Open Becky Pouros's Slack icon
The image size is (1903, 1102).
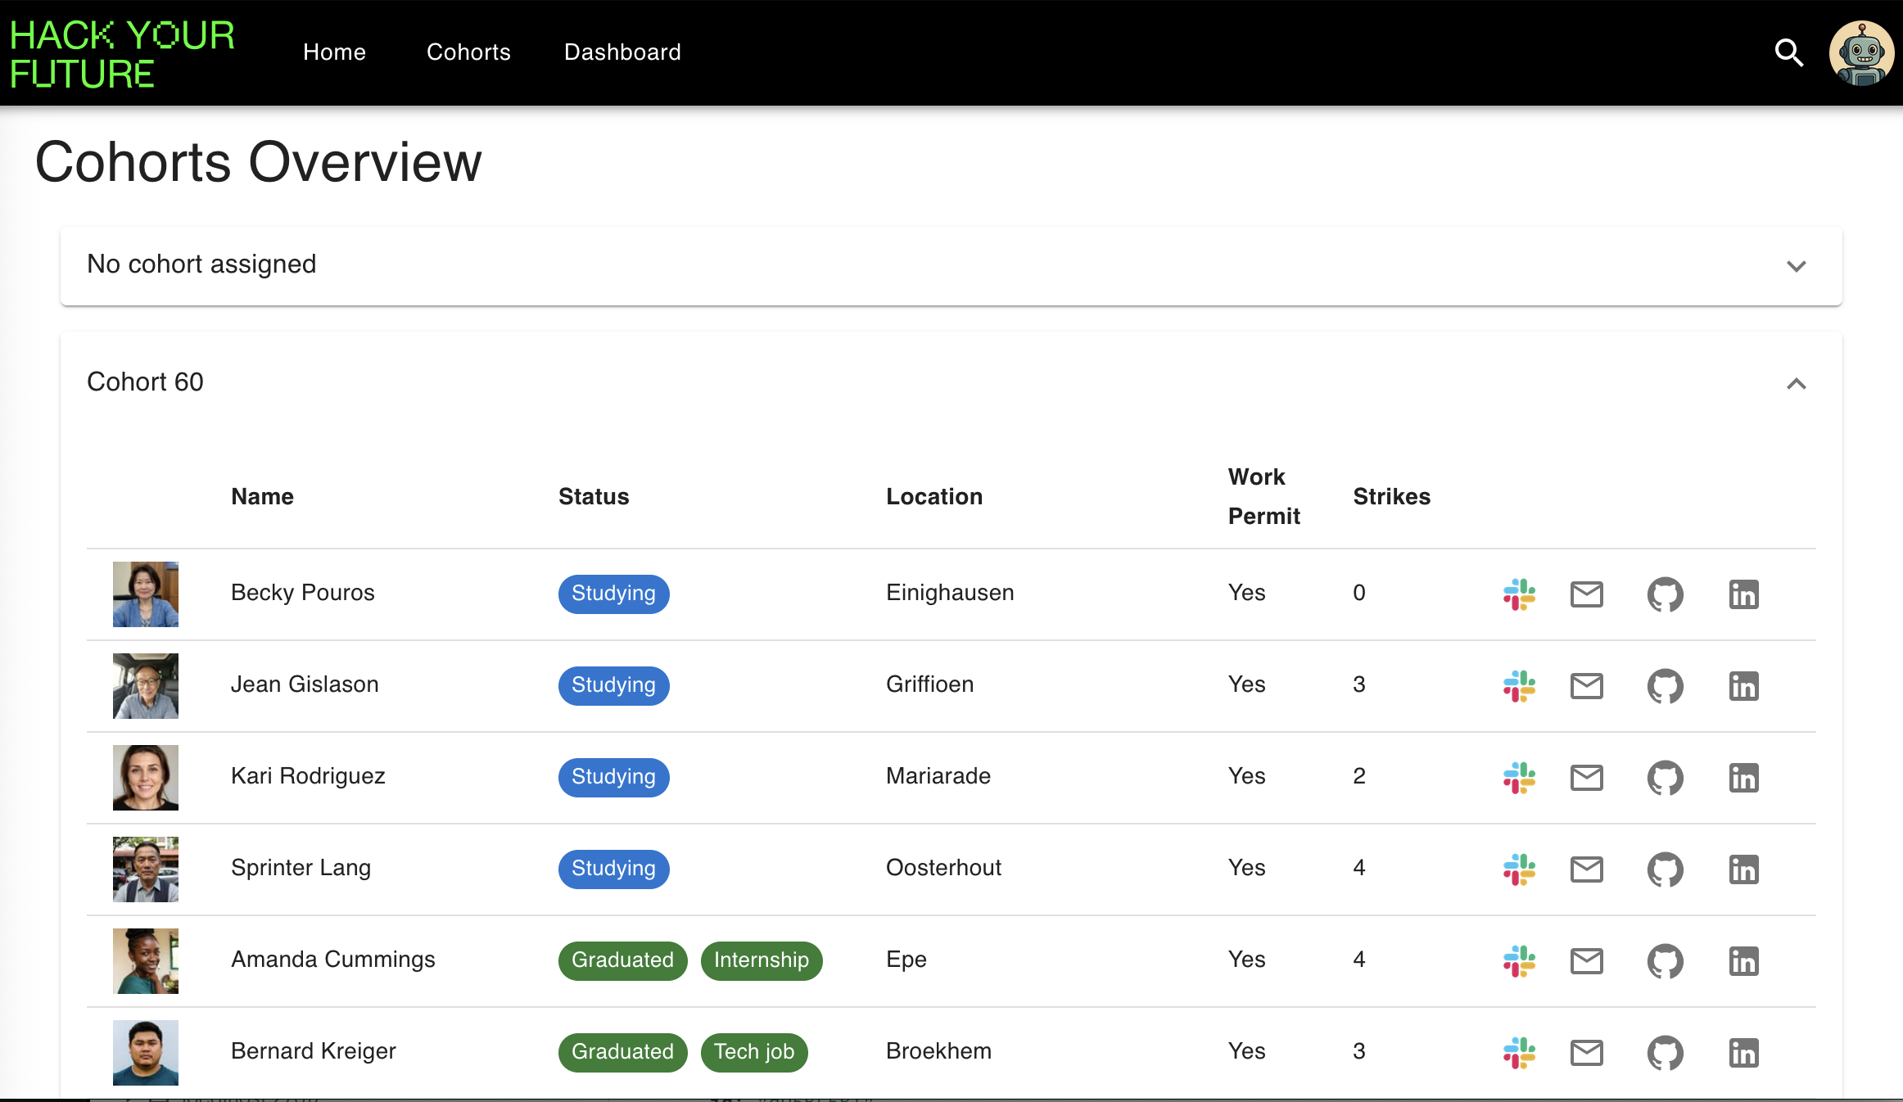tap(1519, 594)
